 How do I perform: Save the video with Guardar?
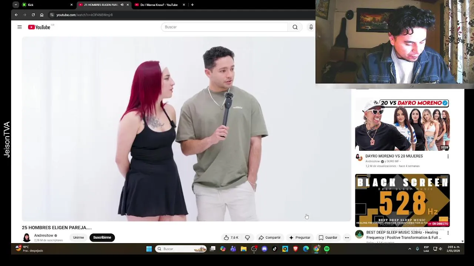coord(328,238)
